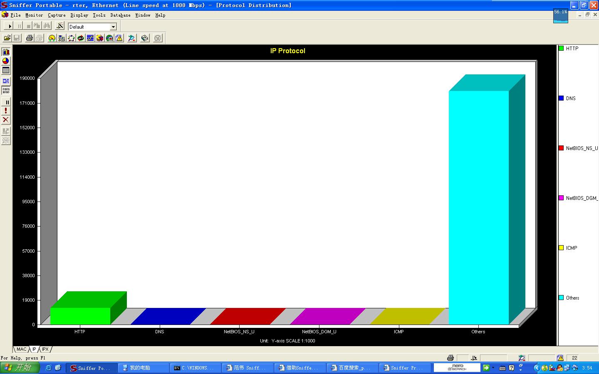Screen dimensions: 599x374
Task: Click the cyan Others legend swatch
Action: [561, 298]
